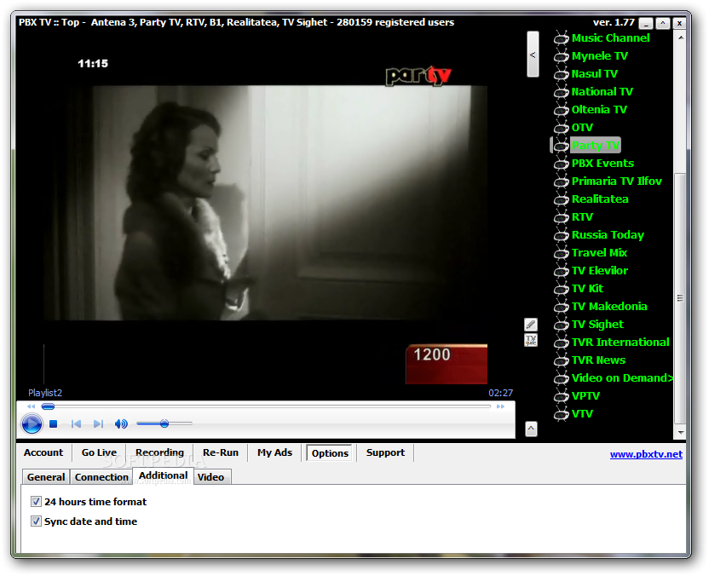
Task: Click channel list scrollbar down arrow
Action: [681, 432]
